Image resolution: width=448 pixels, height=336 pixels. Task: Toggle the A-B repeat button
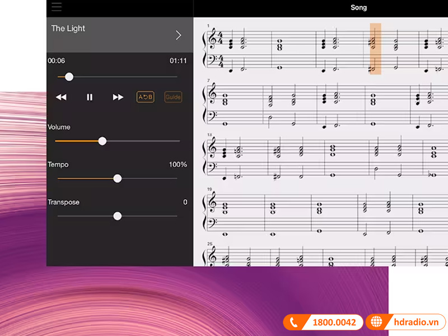(146, 97)
